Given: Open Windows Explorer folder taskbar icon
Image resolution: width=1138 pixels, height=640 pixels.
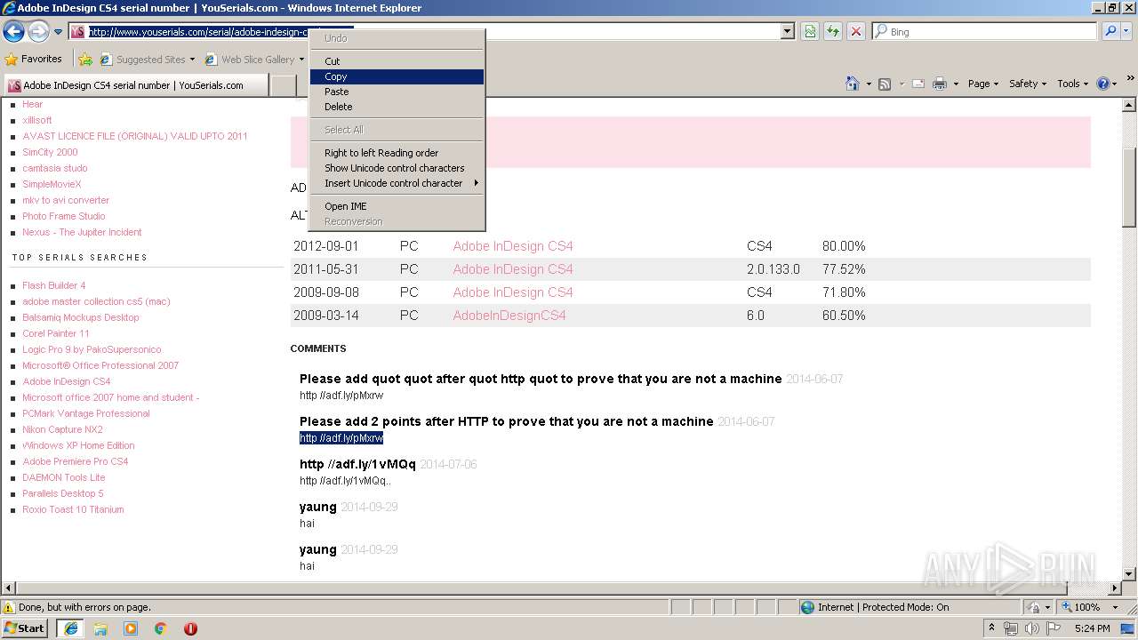Looking at the screenshot, I should point(100,628).
